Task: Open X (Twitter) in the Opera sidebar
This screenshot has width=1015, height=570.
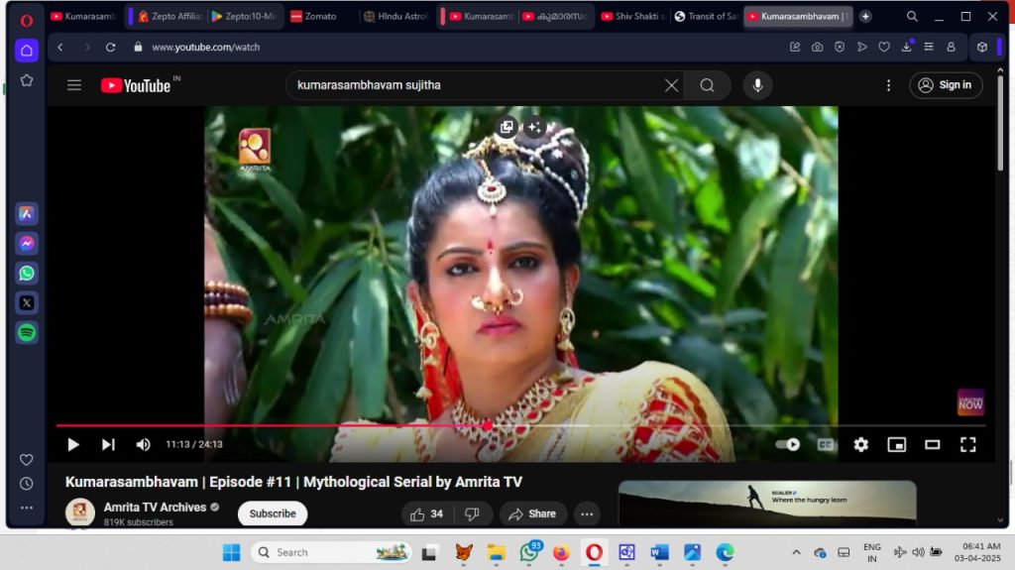Action: coord(27,303)
